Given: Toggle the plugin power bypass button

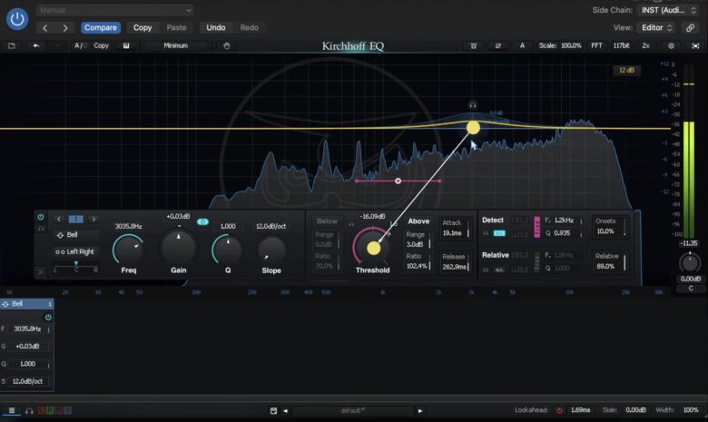Looking at the screenshot, I should [x=17, y=19].
